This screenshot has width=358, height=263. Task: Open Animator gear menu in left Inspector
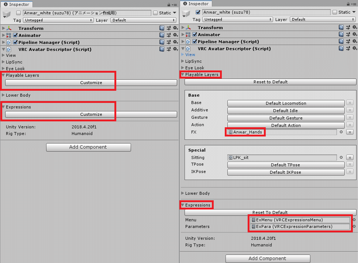click(x=175, y=35)
